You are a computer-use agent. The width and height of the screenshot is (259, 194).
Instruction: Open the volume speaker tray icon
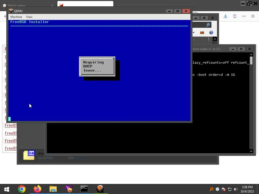[x=236, y=189]
